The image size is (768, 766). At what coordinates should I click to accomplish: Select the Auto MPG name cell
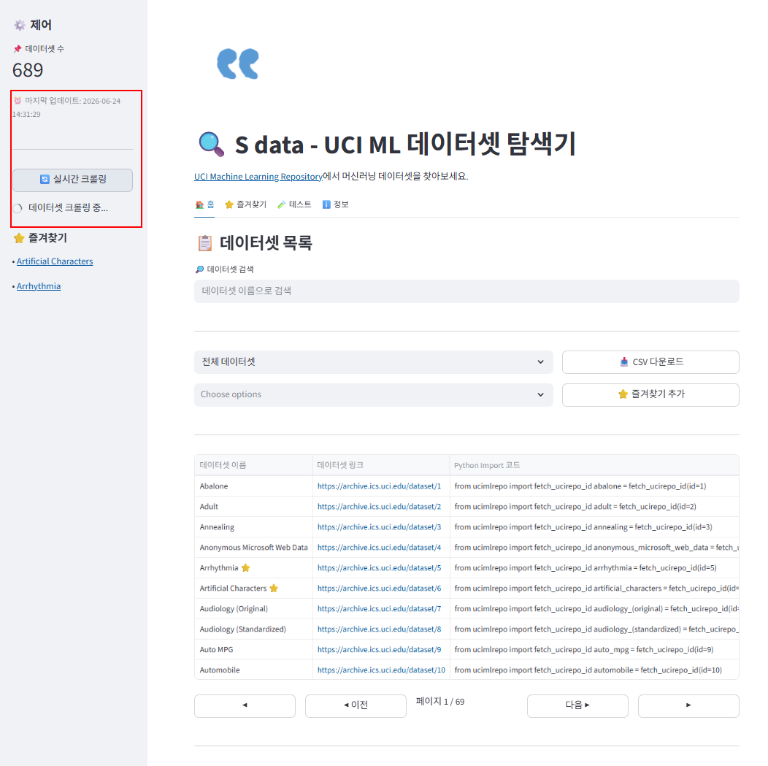tap(253, 649)
